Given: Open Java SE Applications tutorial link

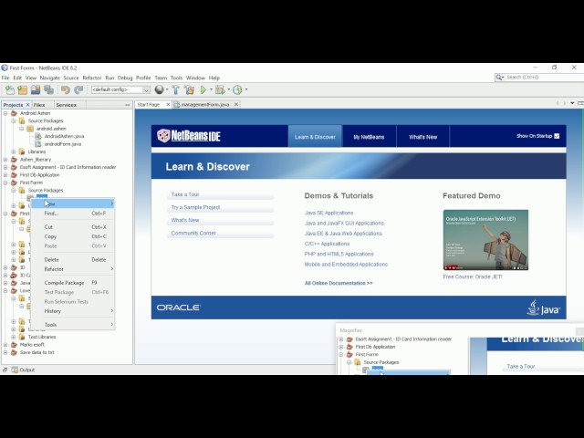Looking at the screenshot, I should click(x=328, y=213).
